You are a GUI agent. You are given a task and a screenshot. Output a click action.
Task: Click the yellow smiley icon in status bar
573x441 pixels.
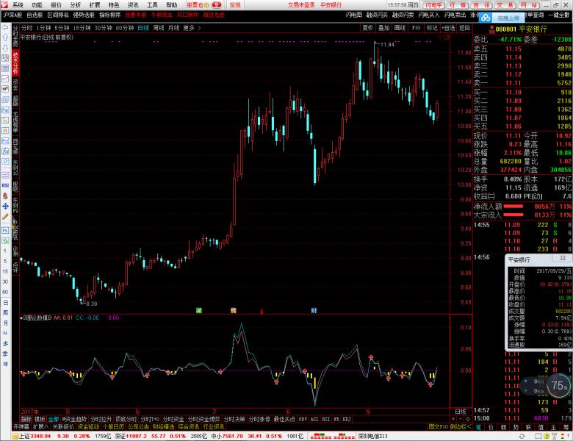(547, 437)
